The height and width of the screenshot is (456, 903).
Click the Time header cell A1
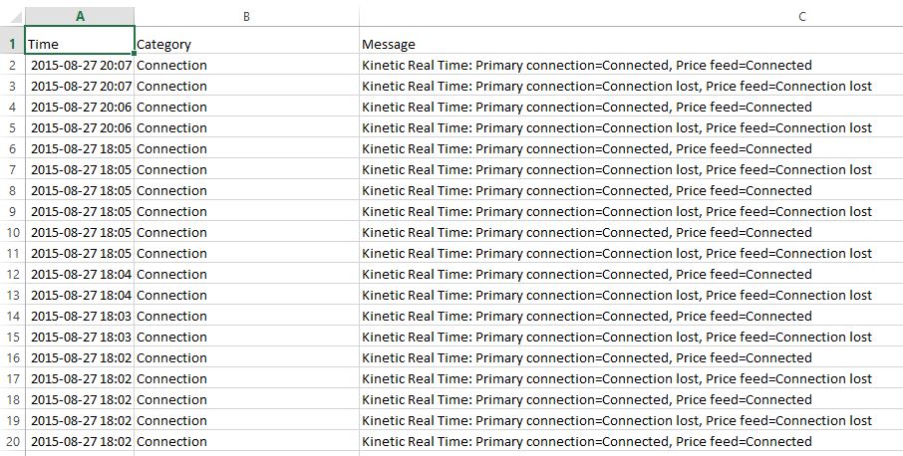[80, 44]
